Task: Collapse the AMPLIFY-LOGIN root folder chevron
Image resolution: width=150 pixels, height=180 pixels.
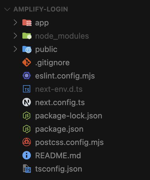Action: [7, 9]
